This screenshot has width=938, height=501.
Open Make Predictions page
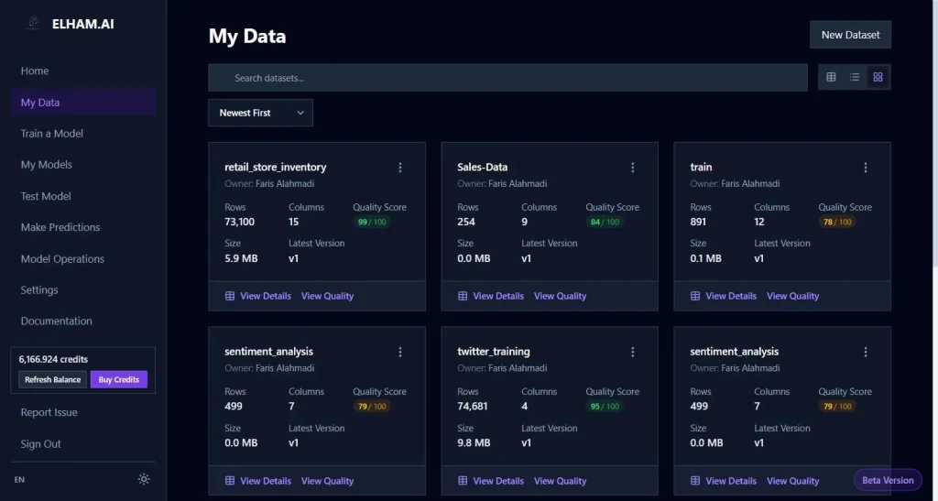(60, 227)
